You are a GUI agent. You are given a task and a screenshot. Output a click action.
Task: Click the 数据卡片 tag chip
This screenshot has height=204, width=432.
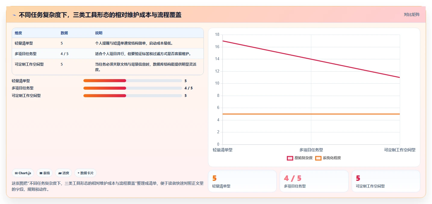pyautogui.click(x=85, y=173)
